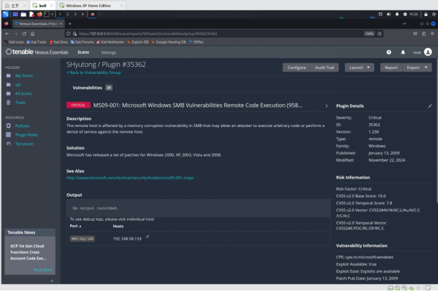This screenshot has height=291, width=438.
Task: Open the Firefox extensions icon
Action: click(x=424, y=34)
